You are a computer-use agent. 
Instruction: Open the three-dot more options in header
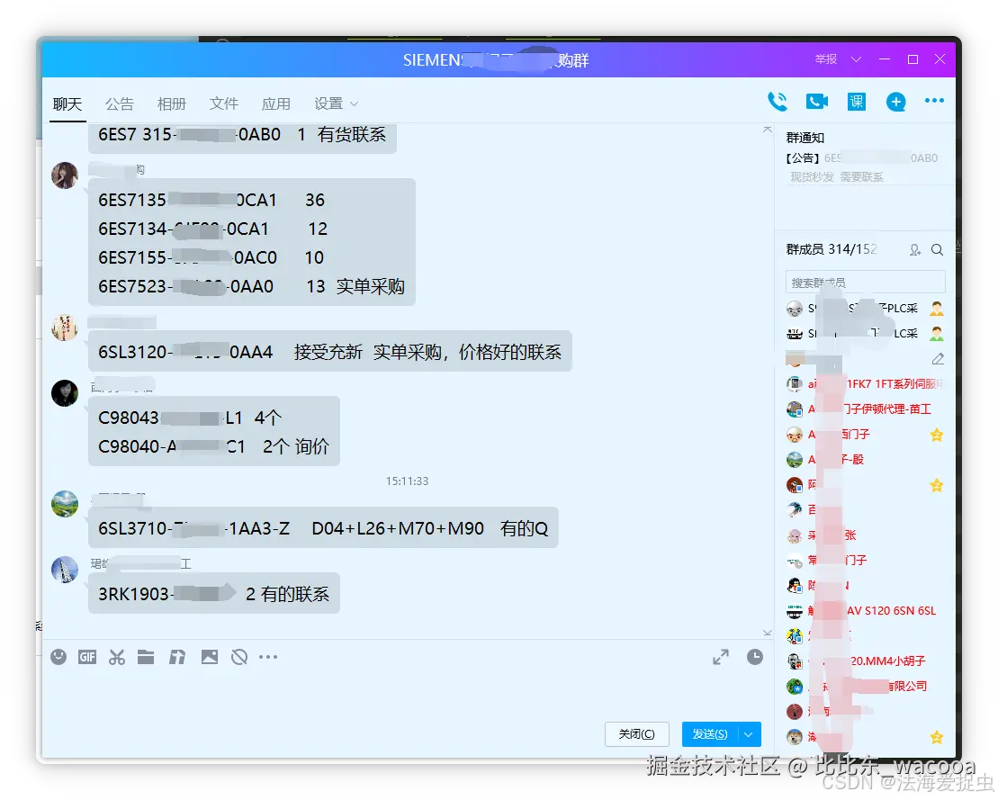934,101
